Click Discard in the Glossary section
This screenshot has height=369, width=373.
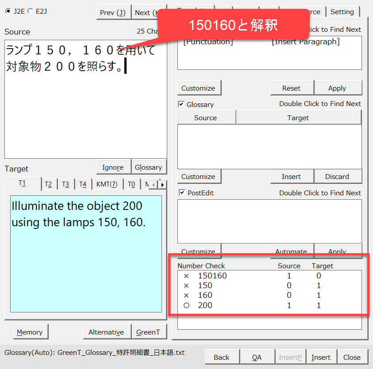click(x=337, y=176)
